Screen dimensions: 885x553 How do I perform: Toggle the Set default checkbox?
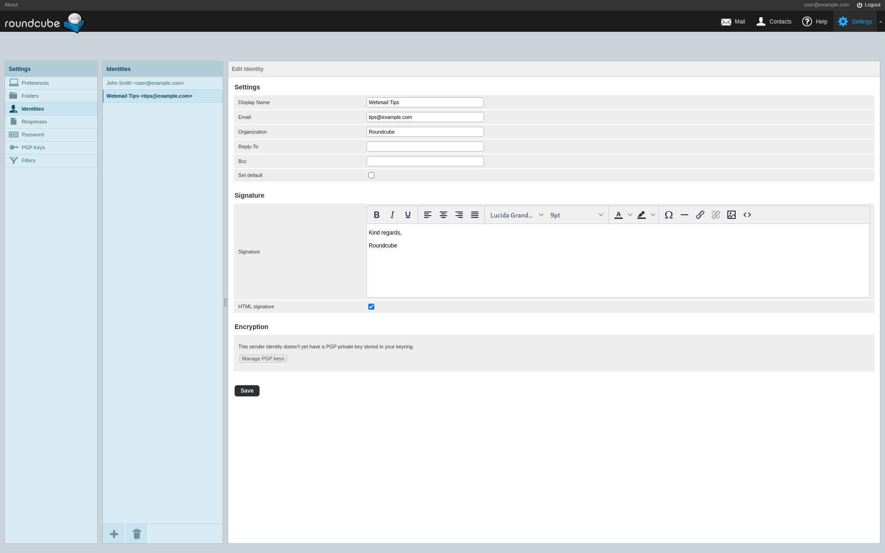point(371,175)
